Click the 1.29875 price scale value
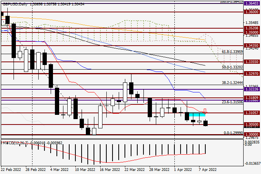This screenshot has height=174, width=261. pos(252,138)
